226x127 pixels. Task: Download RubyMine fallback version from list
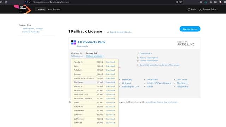click(x=110, y=107)
